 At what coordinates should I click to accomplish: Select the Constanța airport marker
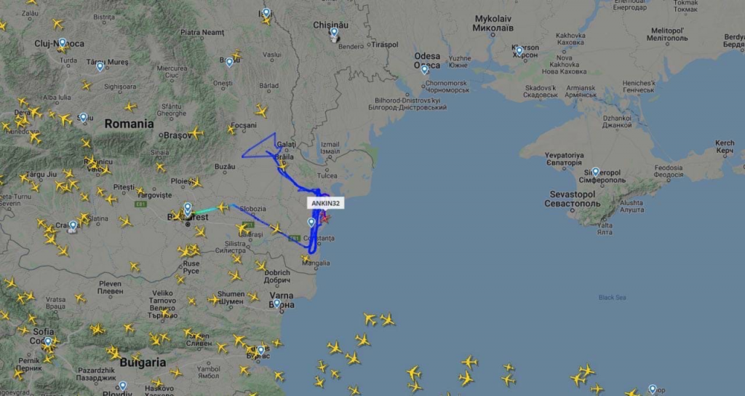coord(311,222)
